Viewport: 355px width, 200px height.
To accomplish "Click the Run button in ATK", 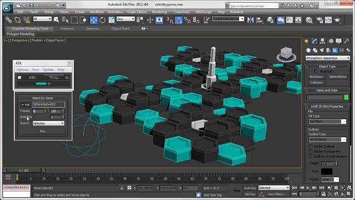I will [43, 131].
